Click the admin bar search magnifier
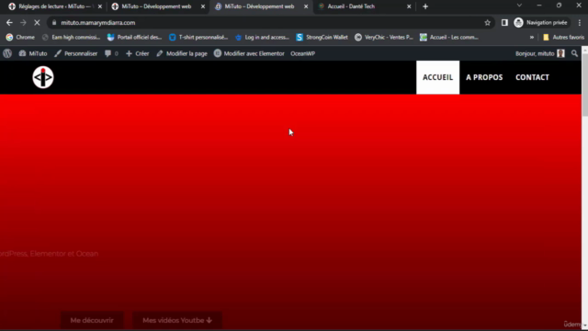Image resolution: width=588 pixels, height=331 pixels. click(x=574, y=53)
